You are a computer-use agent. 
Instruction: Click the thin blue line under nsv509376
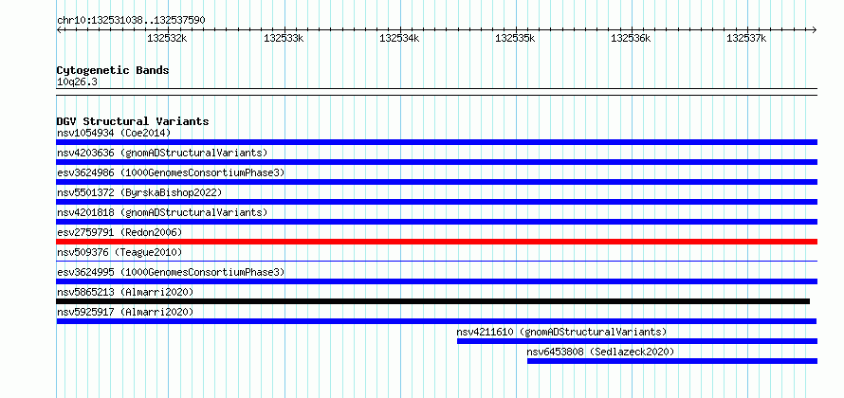(436, 262)
